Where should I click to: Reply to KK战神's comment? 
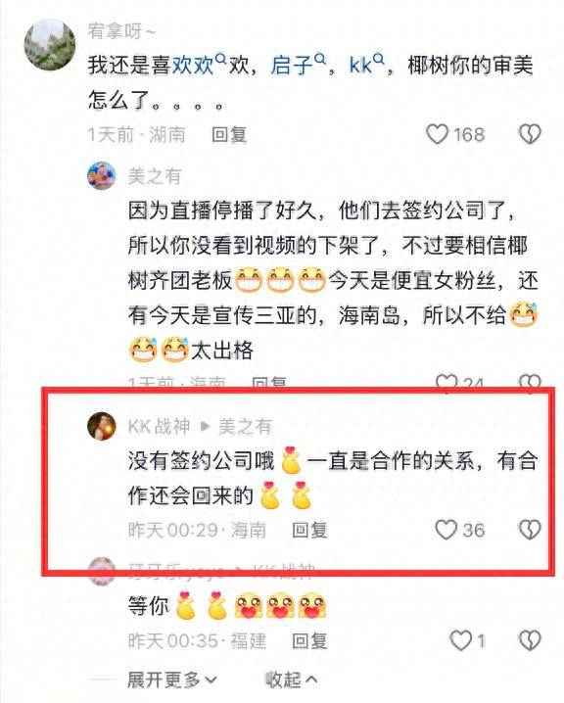pyautogui.click(x=309, y=531)
